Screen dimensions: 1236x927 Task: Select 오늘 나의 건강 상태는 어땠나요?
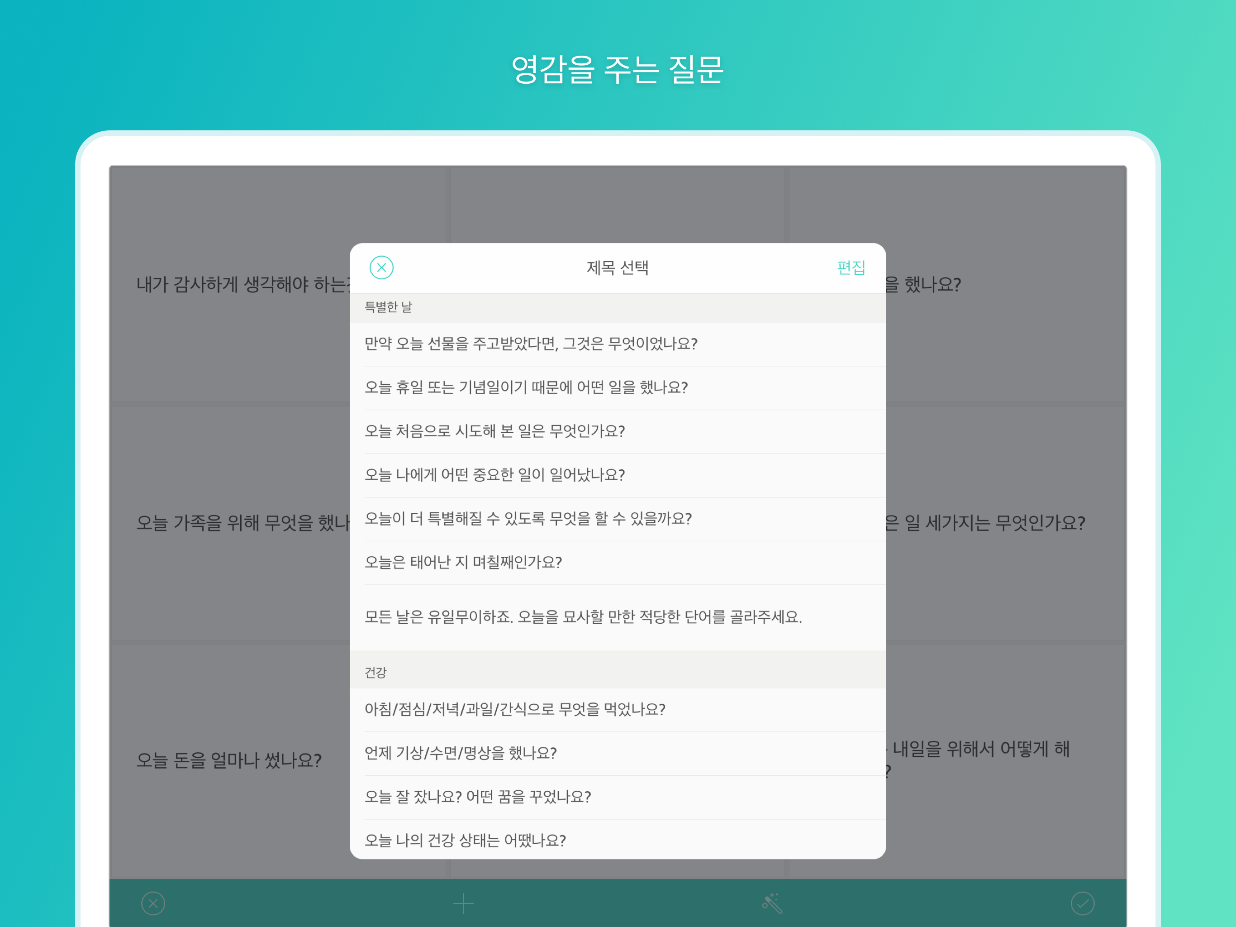coord(465,840)
